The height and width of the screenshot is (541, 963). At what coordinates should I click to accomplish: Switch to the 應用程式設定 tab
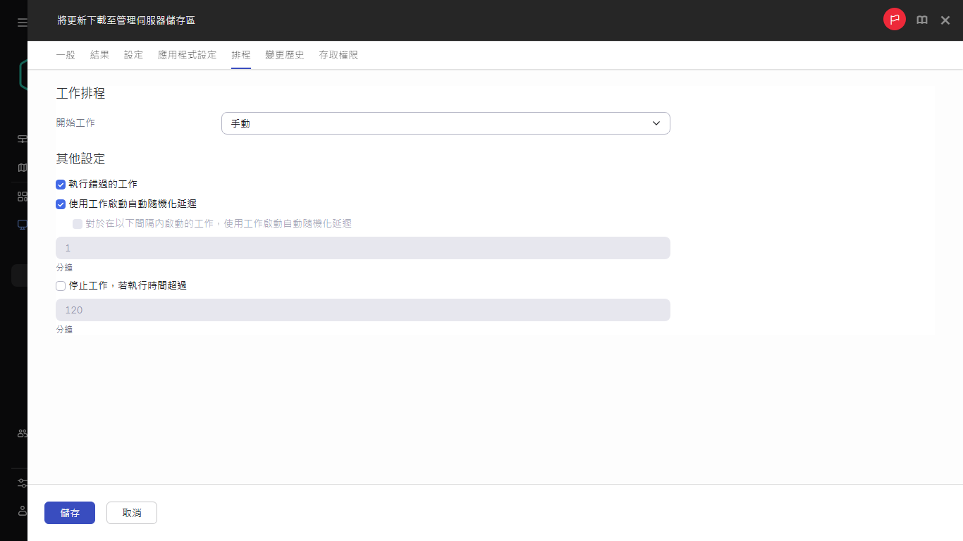pyautogui.click(x=187, y=54)
